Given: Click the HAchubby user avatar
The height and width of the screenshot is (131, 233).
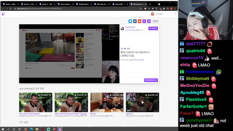Looking at the screenshot, I should 153,14.
